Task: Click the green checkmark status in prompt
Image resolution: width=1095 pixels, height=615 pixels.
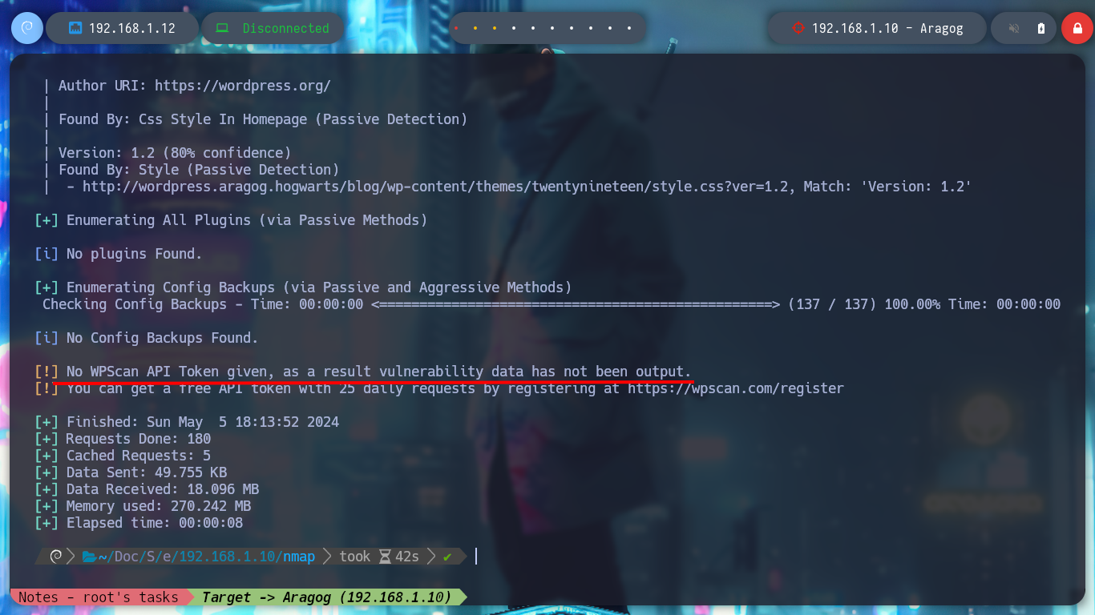Action: [x=447, y=556]
